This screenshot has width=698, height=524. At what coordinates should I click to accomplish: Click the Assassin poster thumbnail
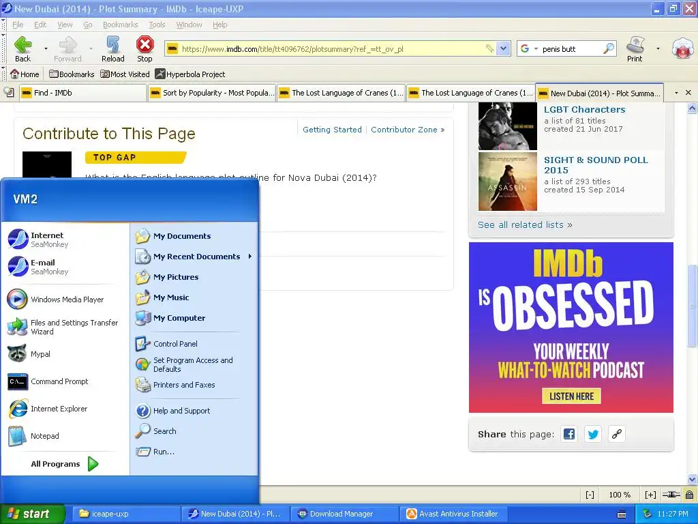507,181
